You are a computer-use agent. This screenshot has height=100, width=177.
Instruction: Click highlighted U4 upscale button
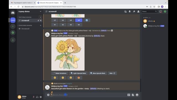click(79, 20)
